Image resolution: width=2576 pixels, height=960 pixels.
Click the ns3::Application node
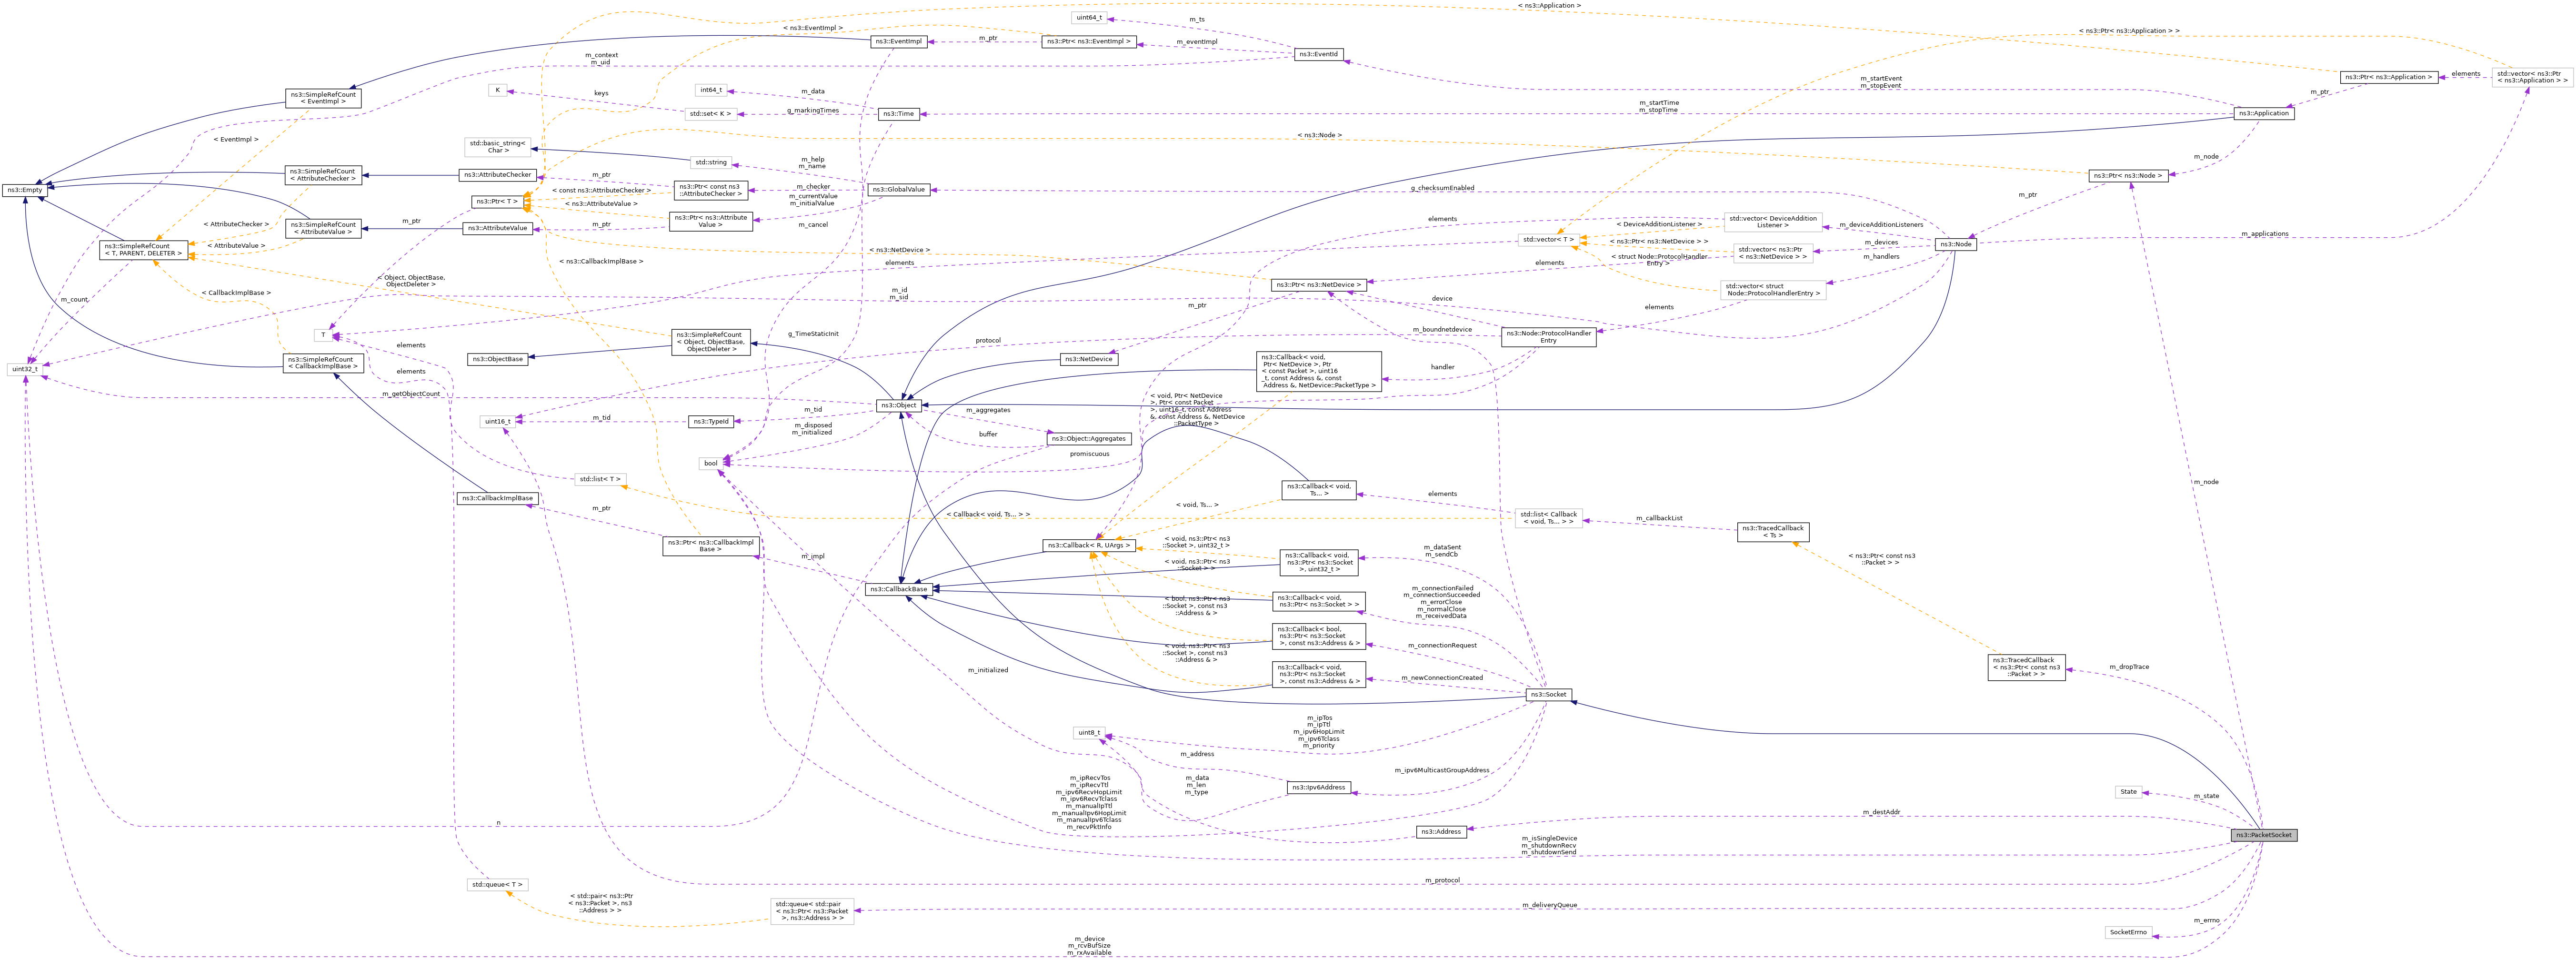pos(2264,114)
